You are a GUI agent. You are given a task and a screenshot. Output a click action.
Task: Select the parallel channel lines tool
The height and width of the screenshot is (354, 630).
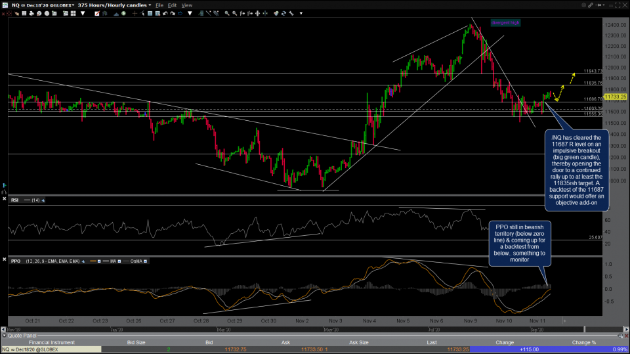tap(216, 13)
